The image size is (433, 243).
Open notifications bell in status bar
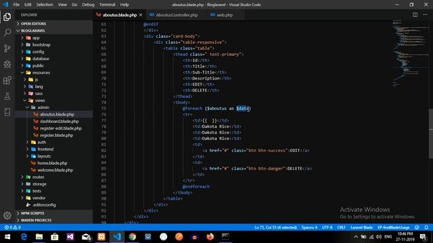click(426, 227)
